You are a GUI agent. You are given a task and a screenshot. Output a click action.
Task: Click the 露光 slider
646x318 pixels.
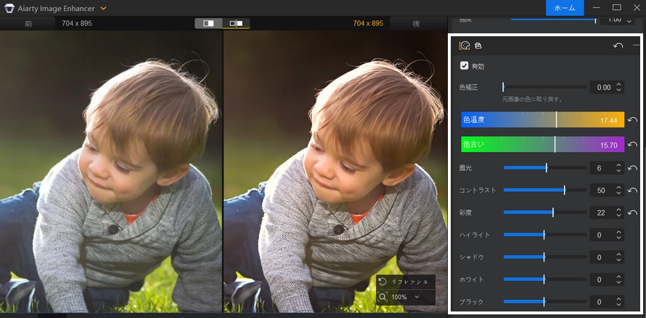click(544, 167)
